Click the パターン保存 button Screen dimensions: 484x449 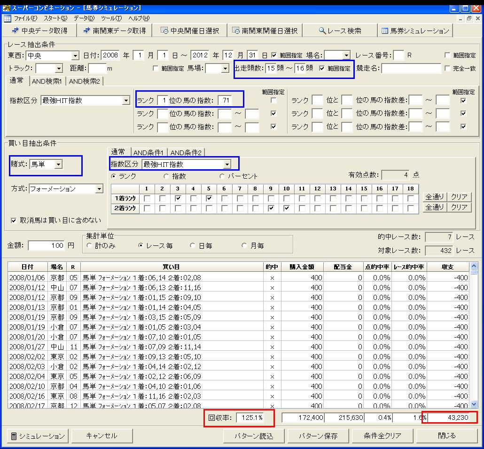[x=318, y=436]
